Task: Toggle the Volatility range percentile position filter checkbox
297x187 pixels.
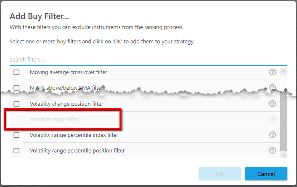Action: point(16,151)
